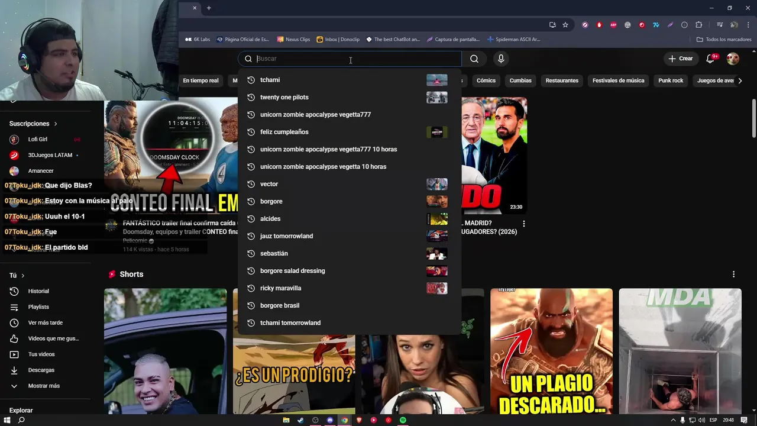
Task: Click the Crear button
Action: pos(681,59)
